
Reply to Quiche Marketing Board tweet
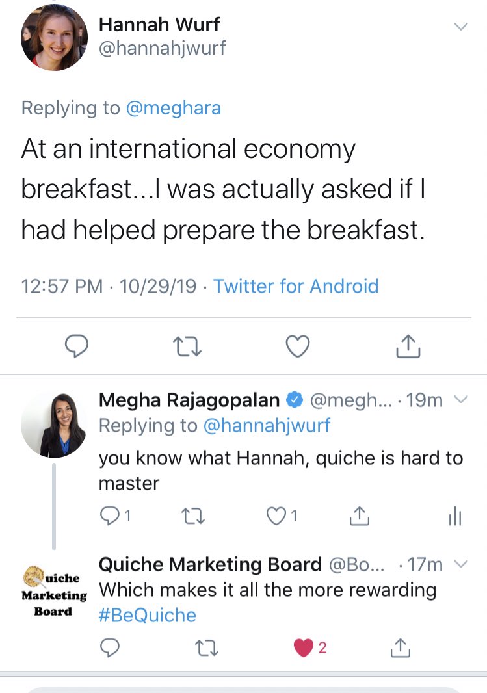click(111, 647)
